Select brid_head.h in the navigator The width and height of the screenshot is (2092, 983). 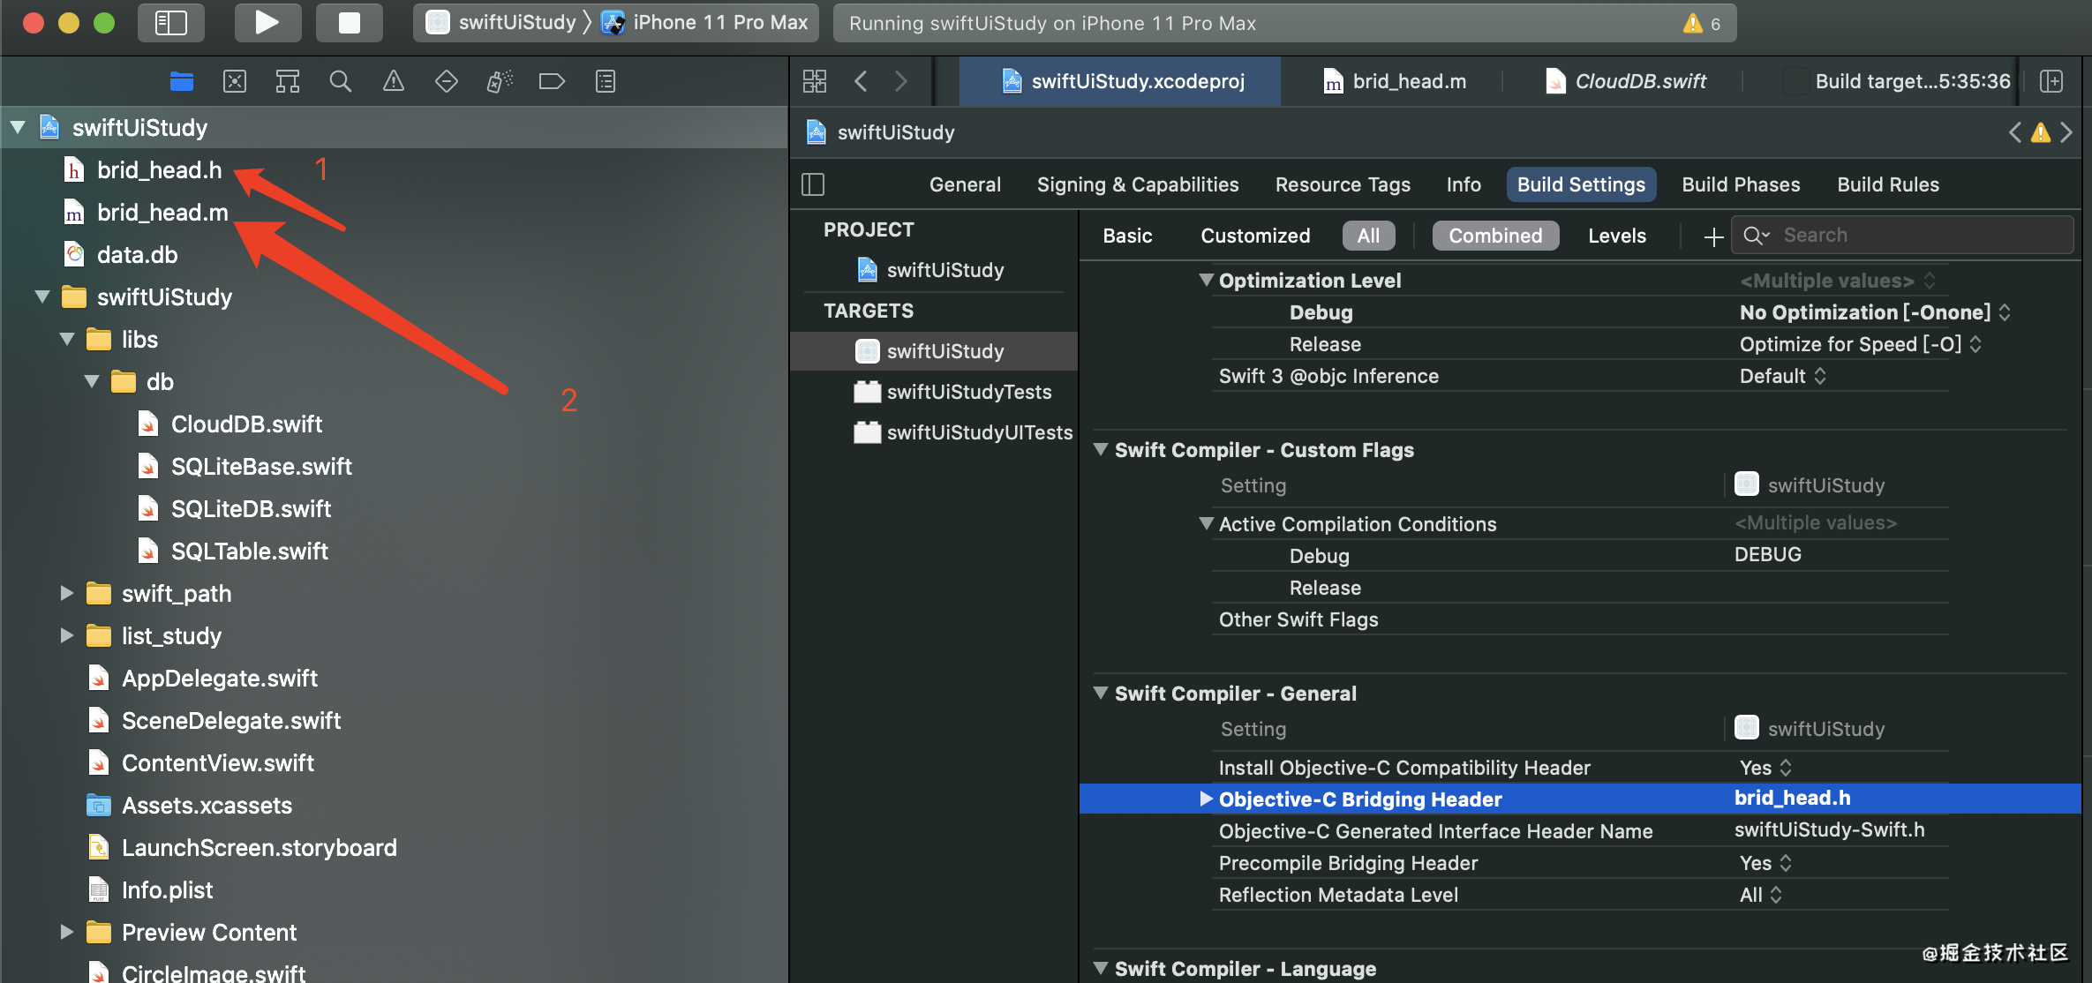click(160, 170)
